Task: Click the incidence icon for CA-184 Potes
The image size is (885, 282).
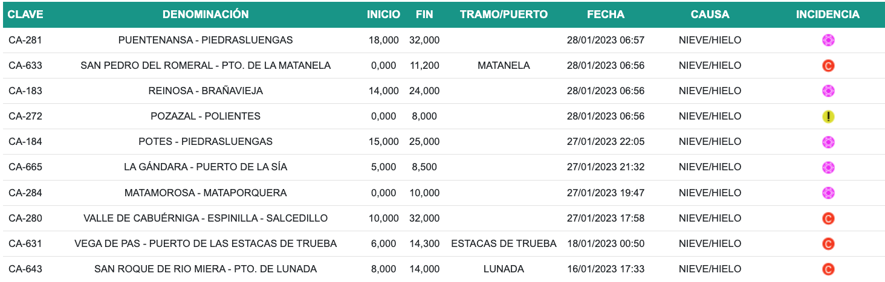Action: (828, 142)
